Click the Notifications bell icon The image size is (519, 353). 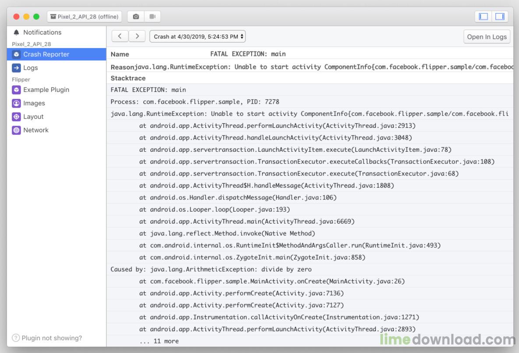17,32
